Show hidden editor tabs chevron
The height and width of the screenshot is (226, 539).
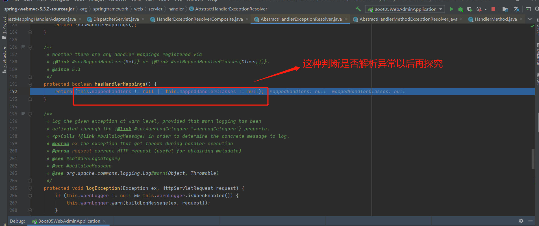pos(530,19)
